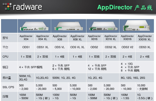Click the ODS VL platform cell
Screen dimensions: 156x101
[x=60, y=47]
